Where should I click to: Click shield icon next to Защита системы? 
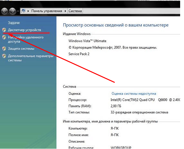[x=4, y=48]
